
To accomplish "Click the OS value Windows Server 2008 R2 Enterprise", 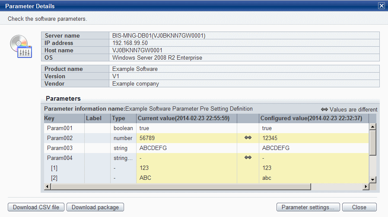I will [x=157, y=57].
